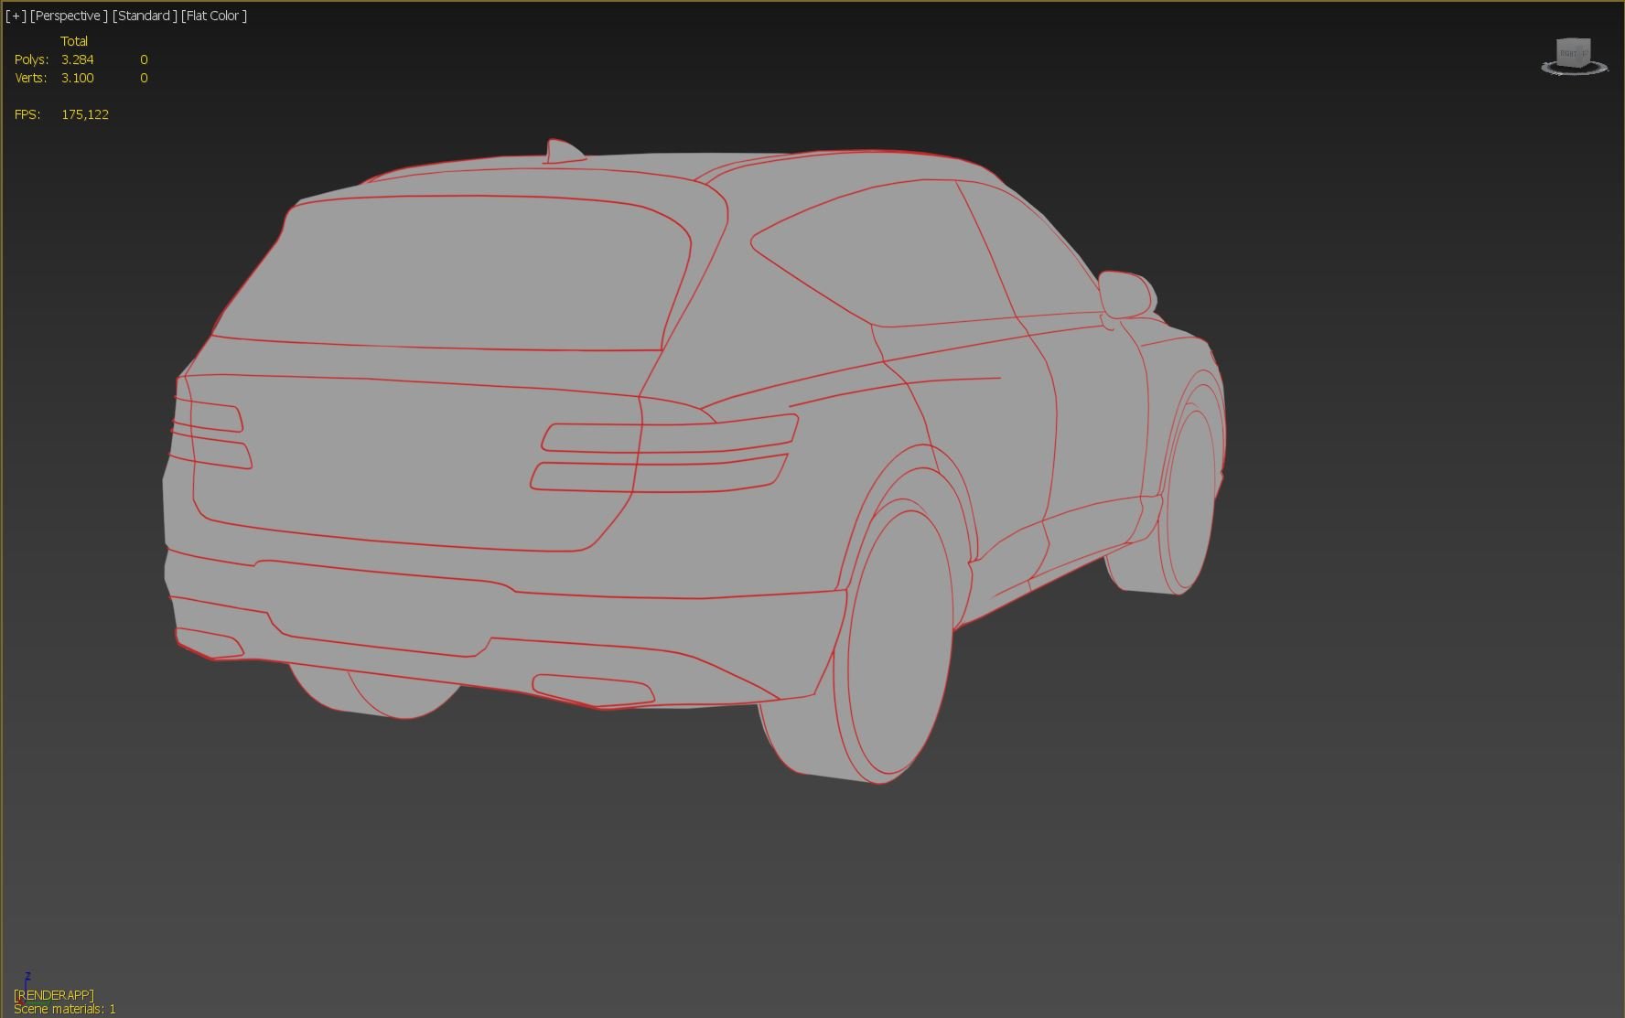Open the Standard viewport settings dropdown
The height and width of the screenshot is (1018, 1625).
click(x=145, y=16)
